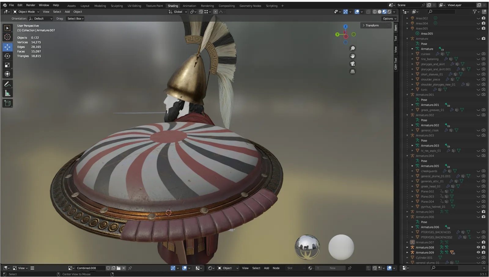Click the Options button
The image size is (489, 277).
click(389, 19)
